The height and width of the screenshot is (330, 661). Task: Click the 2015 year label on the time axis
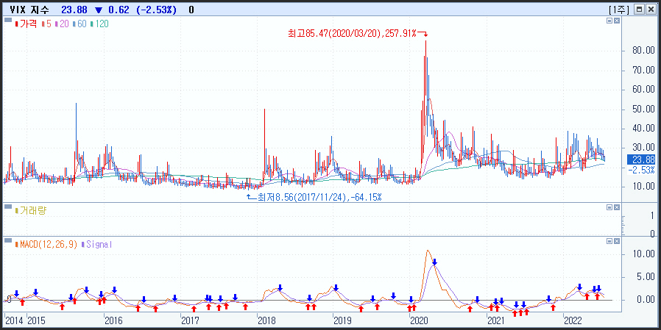pyautogui.click(x=37, y=320)
